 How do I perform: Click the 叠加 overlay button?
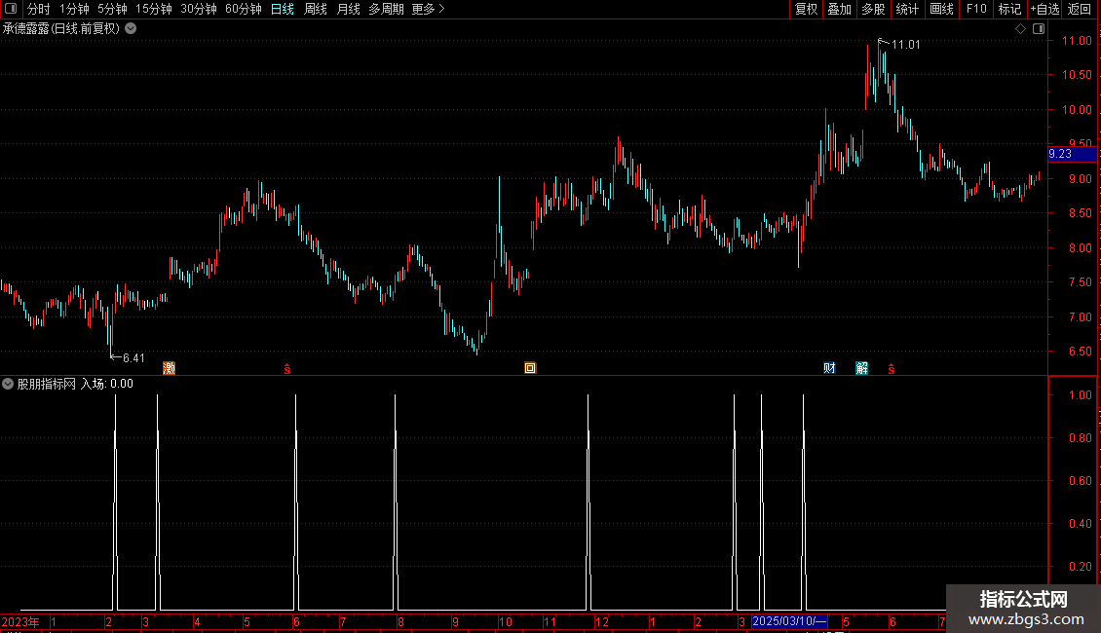coord(840,9)
